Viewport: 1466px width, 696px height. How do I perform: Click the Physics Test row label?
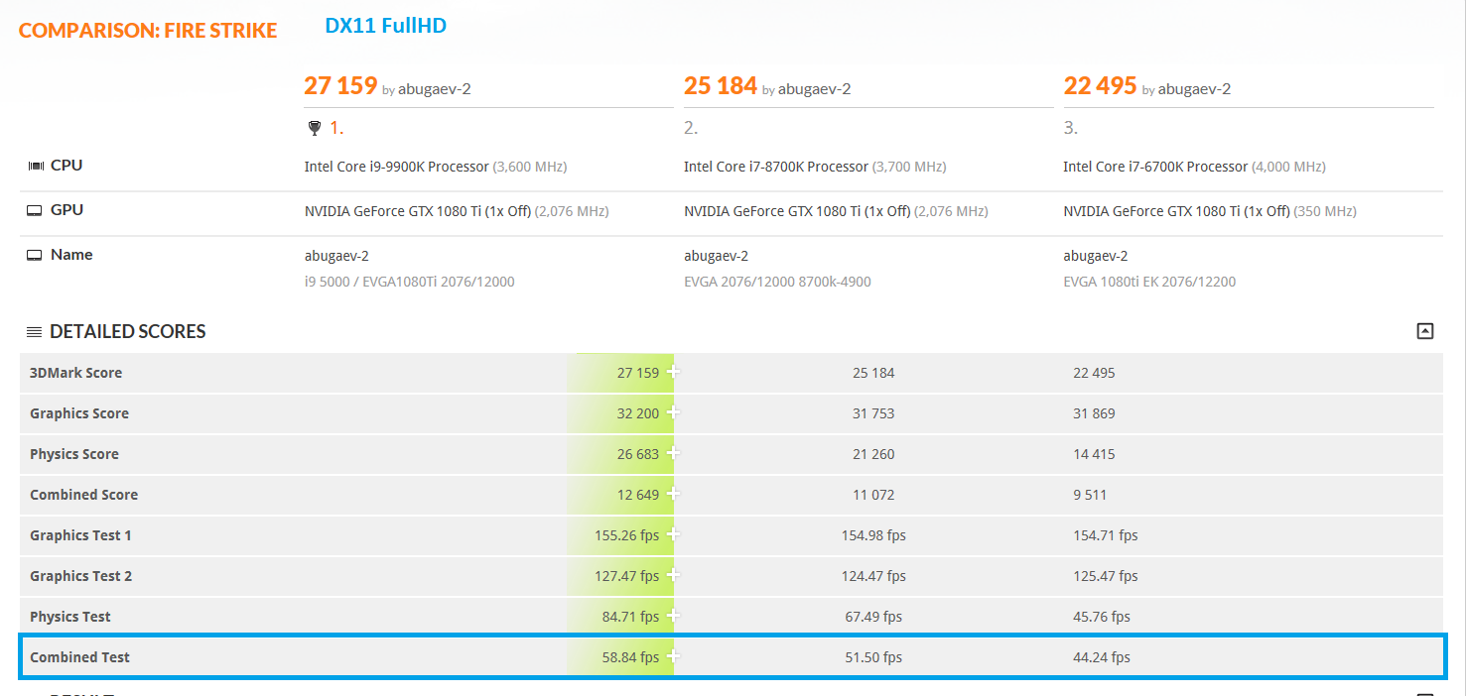(70, 617)
